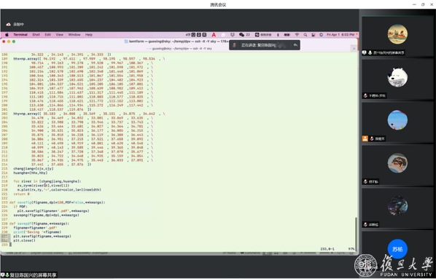Click the date and time Fri Apr 1
Screen dimensions: 436x279
[x=340, y=35]
